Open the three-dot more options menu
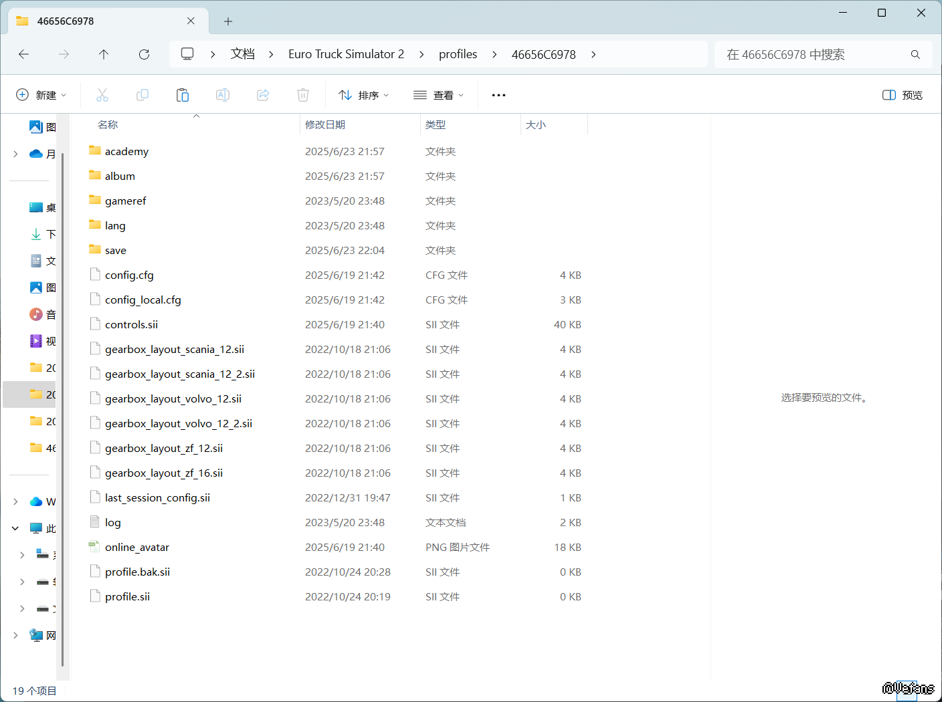Image resolution: width=942 pixels, height=702 pixels. 498,95
